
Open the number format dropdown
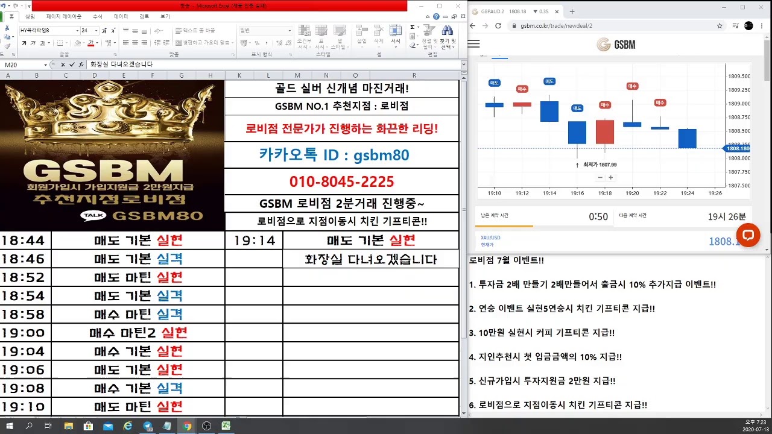point(289,30)
